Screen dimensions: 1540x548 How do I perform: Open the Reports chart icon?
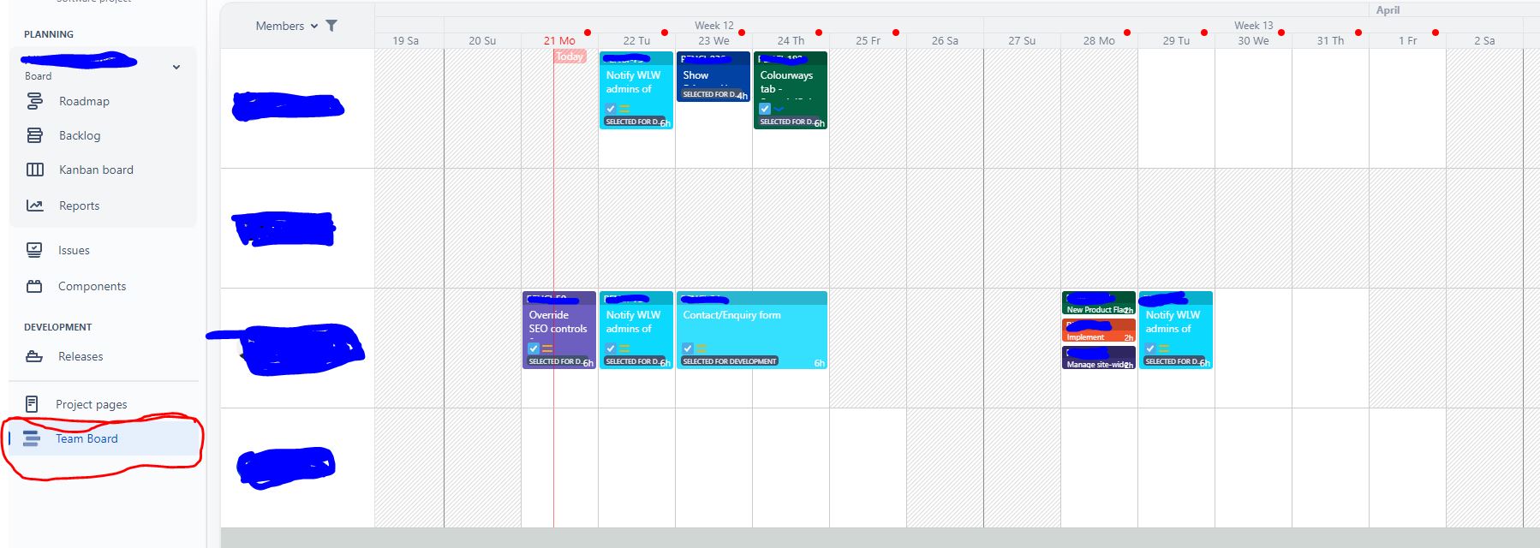(35, 205)
